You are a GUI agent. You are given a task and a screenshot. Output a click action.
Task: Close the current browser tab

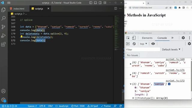tap(143, 3)
